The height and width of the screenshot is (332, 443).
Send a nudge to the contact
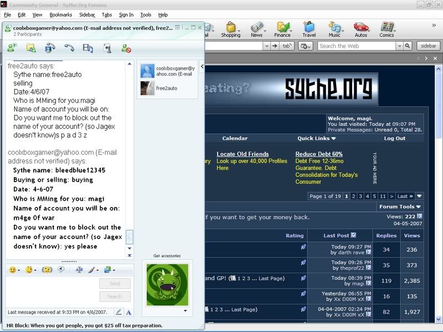(47, 270)
